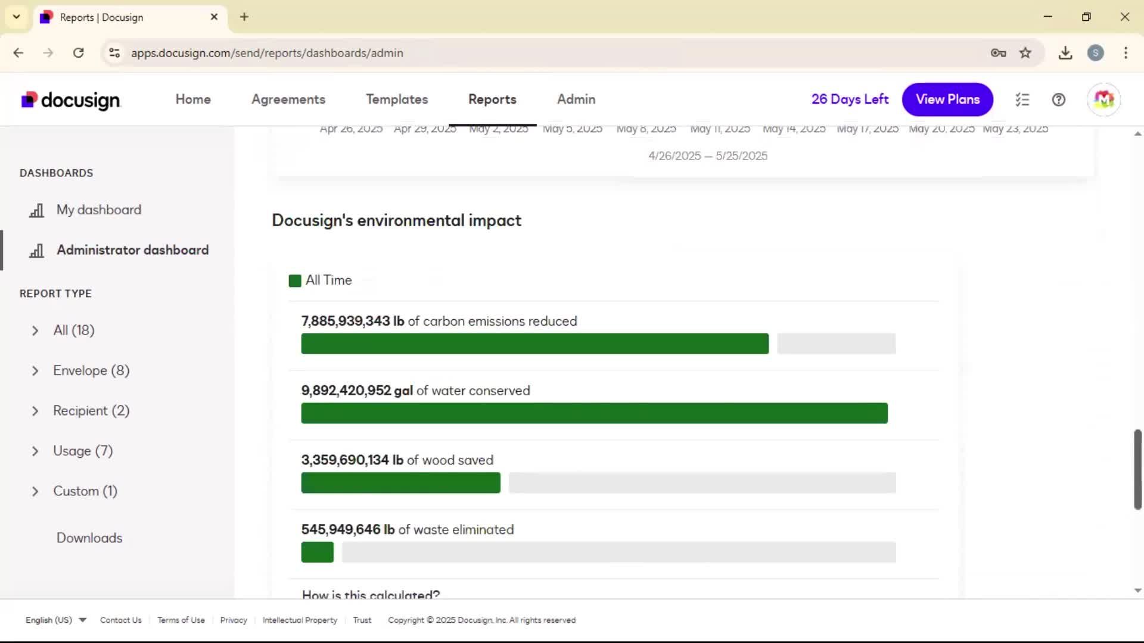
Task: Click the 'All Time' legend label
Action: pyautogui.click(x=329, y=280)
